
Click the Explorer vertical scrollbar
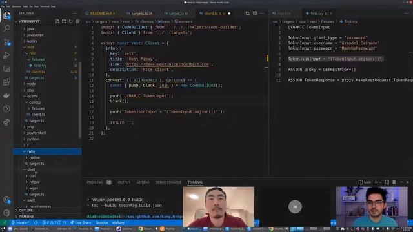(80, 100)
